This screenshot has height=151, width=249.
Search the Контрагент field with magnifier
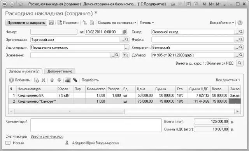click(241, 47)
